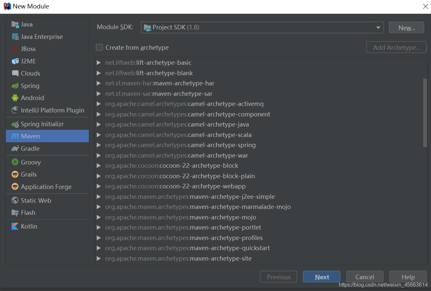
Task: Click the IntelliJ Platform Plugin icon
Action: click(15, 110)
